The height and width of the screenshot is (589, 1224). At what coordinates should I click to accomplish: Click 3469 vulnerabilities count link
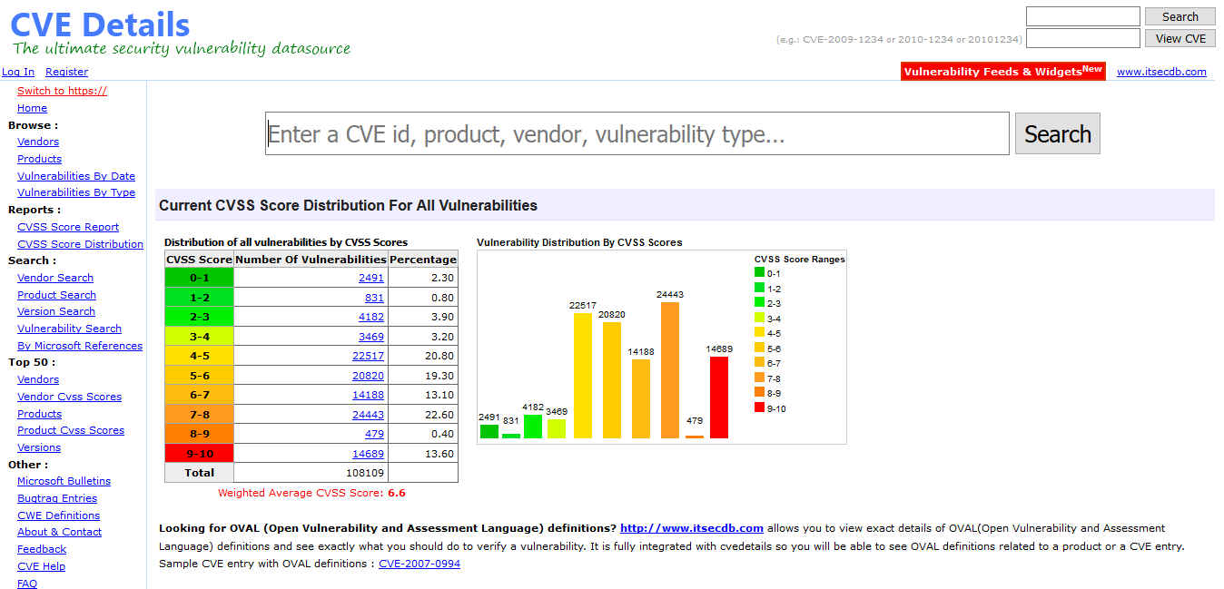[x=370, y=337]
